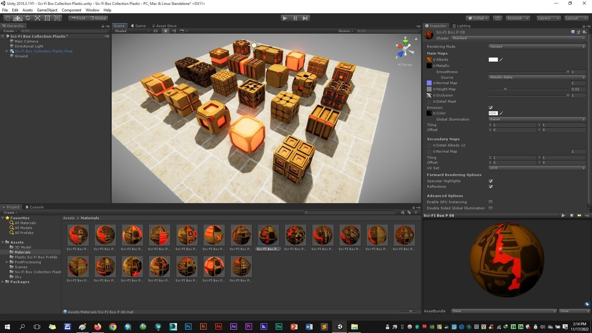Toggle the Pivot handle button
The width and height of the screenshot is (592, 333).
78,18
